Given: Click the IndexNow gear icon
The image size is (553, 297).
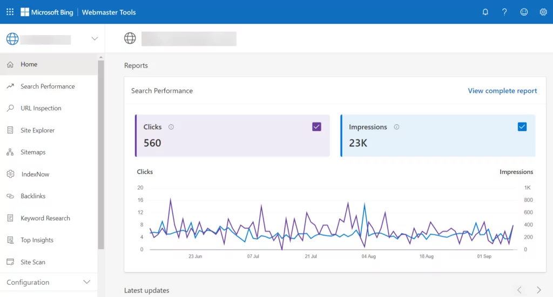Looking at the screenshot, I should [11, 174].
